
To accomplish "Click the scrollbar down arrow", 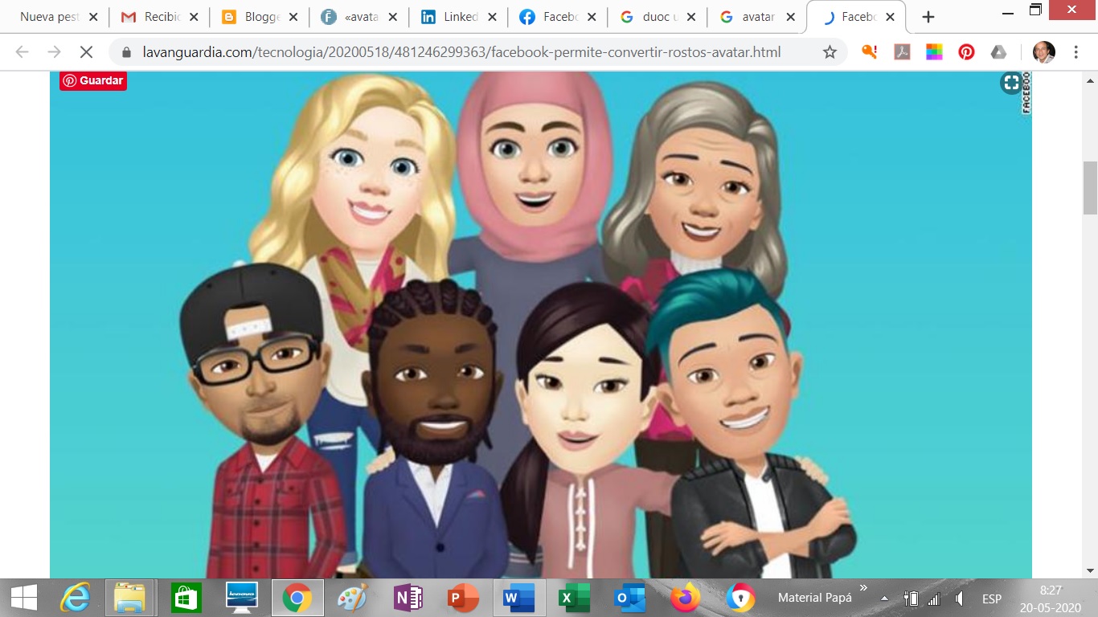I will click(x=1091, y=570).
